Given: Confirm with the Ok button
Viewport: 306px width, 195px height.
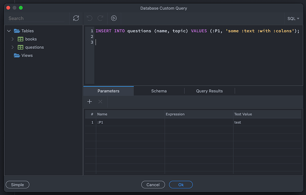Looking at the screenshot, I should pyautogui.click(x=181, y=185).
